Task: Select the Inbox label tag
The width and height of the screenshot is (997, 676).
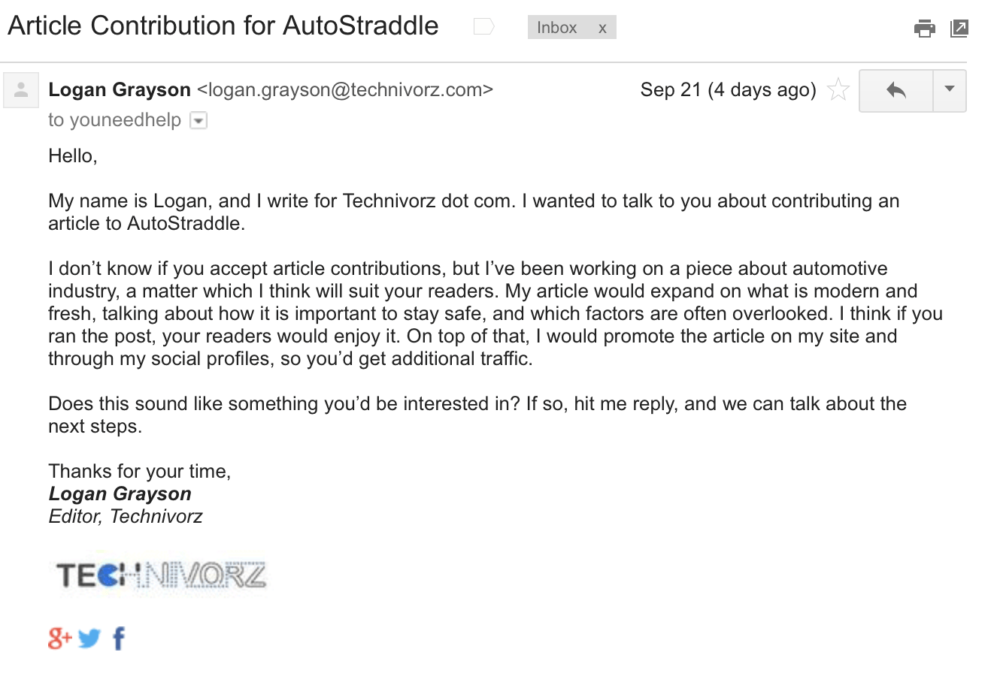Action: pyautogui.click(x=557, y=28)
